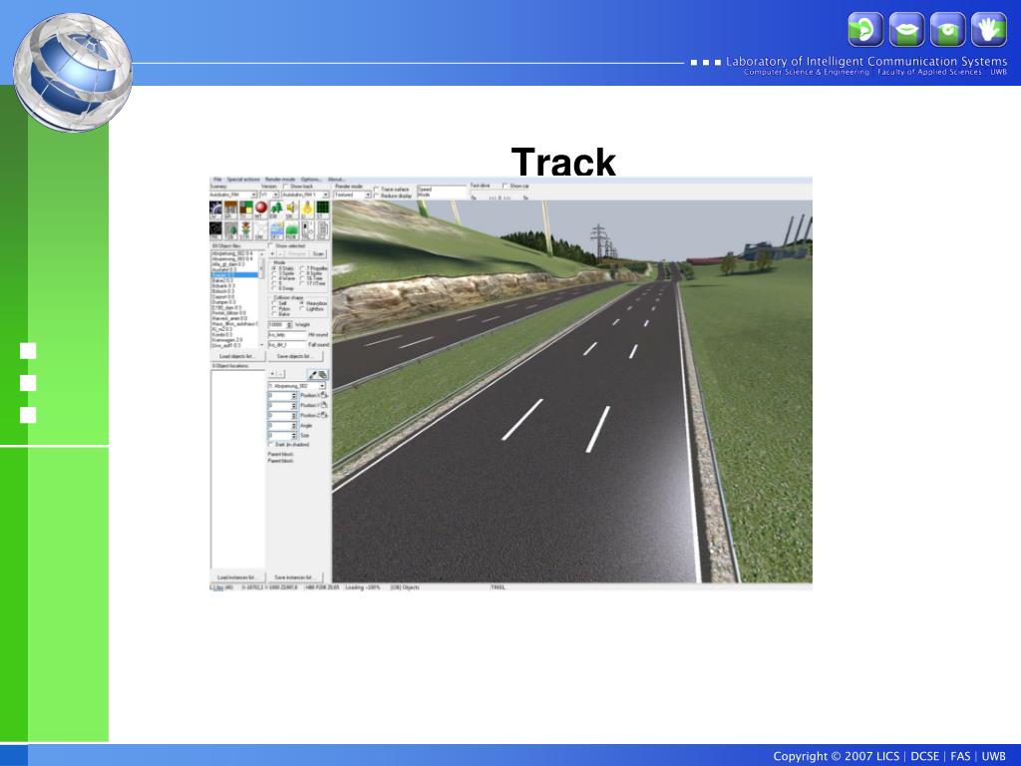Open the track dropdown beside Version

click(305, 194)
